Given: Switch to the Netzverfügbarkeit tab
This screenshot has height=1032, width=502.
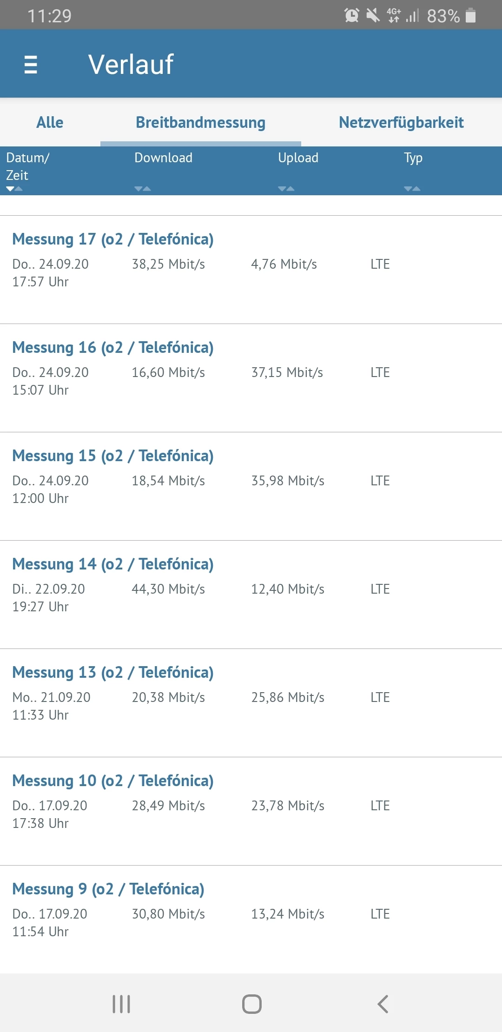Looking at the screenshot, I should [x=401, y=122].
